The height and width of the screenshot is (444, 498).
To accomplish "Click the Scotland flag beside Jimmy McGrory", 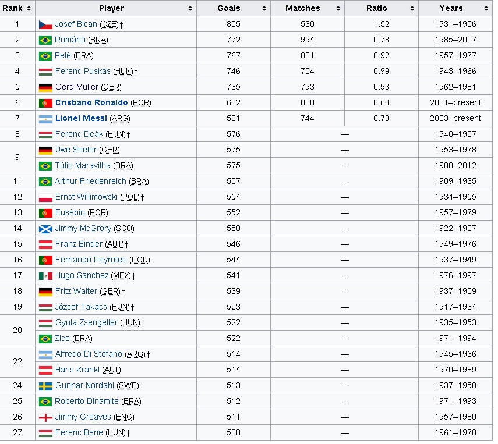I will pyautogui.click(x=45, y=229).
